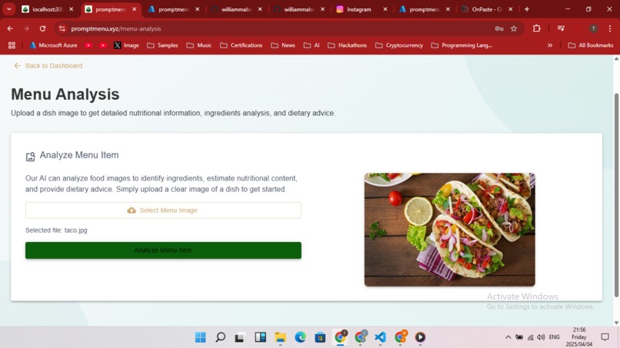Open network status in system tray
The width and height of the screenshot is (620, 348).
(x=530, y=337)
